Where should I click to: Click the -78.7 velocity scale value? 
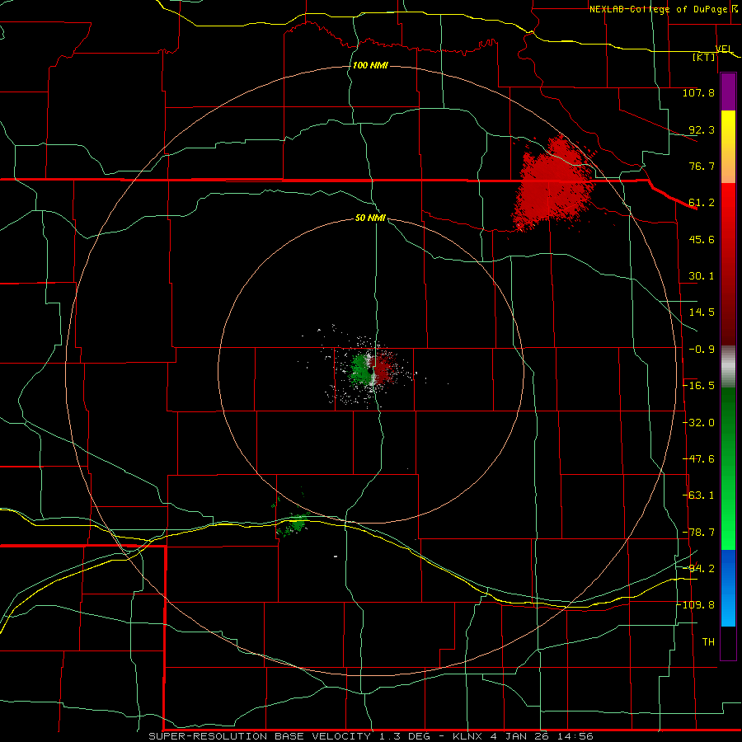[698, 533]
